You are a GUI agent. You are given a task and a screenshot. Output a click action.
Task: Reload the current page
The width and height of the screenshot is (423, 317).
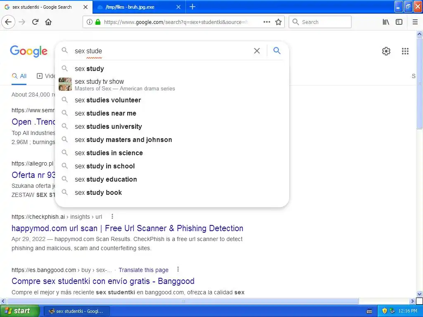(x=35, y=22)
